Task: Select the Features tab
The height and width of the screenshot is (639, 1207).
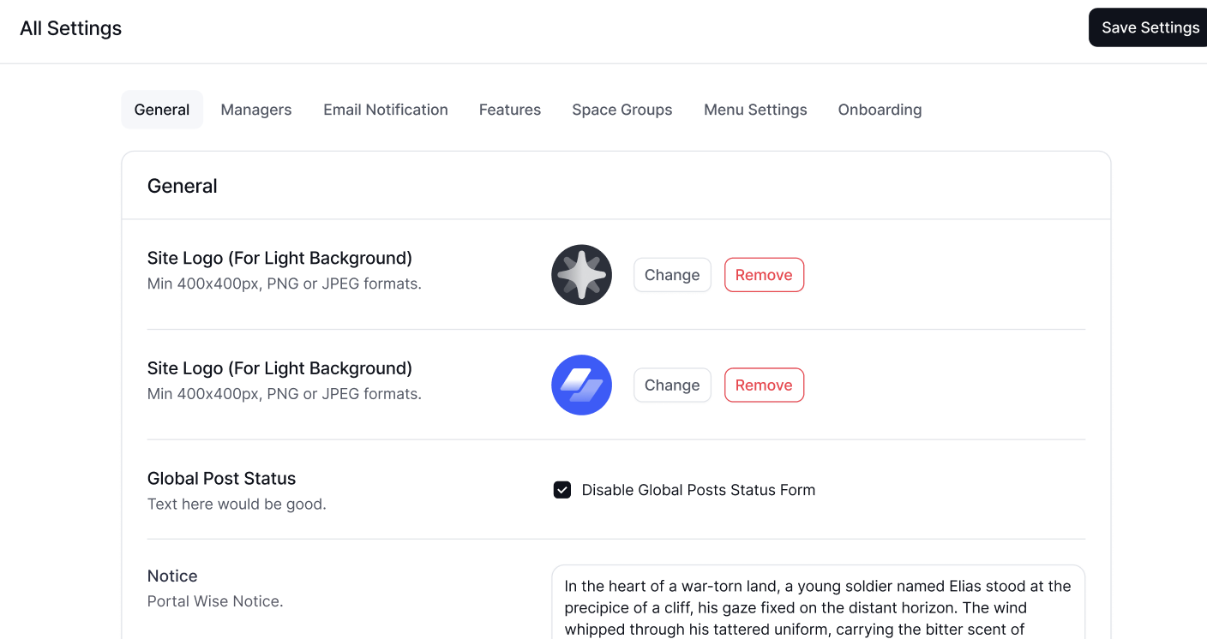Action: click(x=509, y=110)
